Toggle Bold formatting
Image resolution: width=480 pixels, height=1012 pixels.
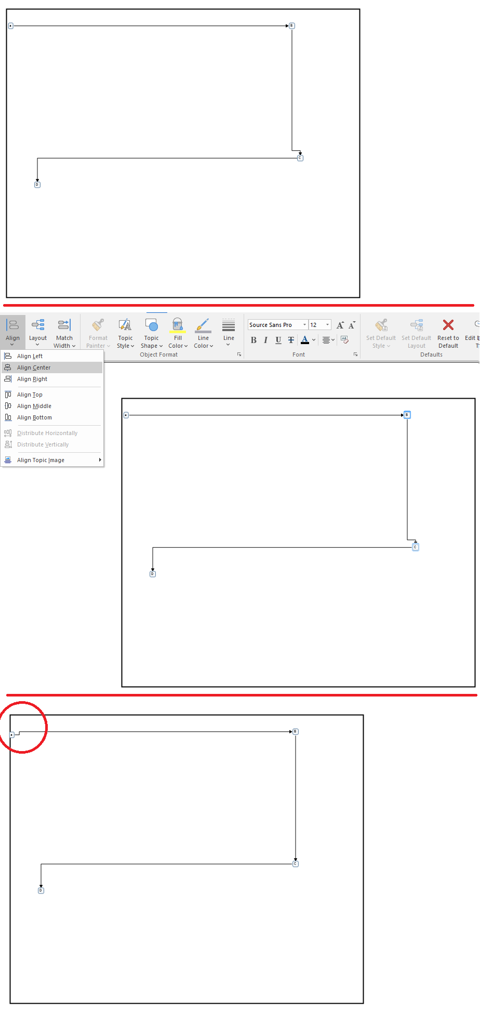254,340
